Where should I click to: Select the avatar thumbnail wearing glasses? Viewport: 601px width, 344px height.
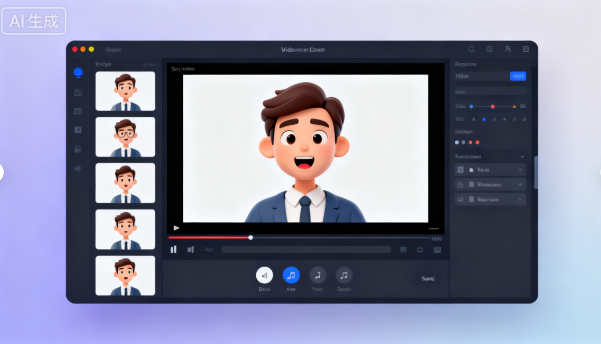click(x=125, y=137)
